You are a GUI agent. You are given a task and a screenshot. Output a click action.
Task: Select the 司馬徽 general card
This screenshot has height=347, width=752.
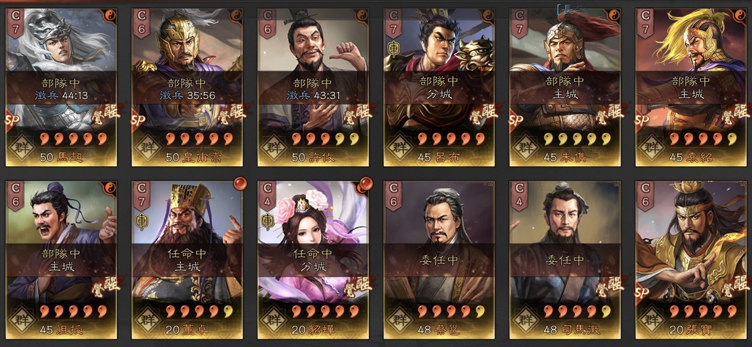(565, 260)
